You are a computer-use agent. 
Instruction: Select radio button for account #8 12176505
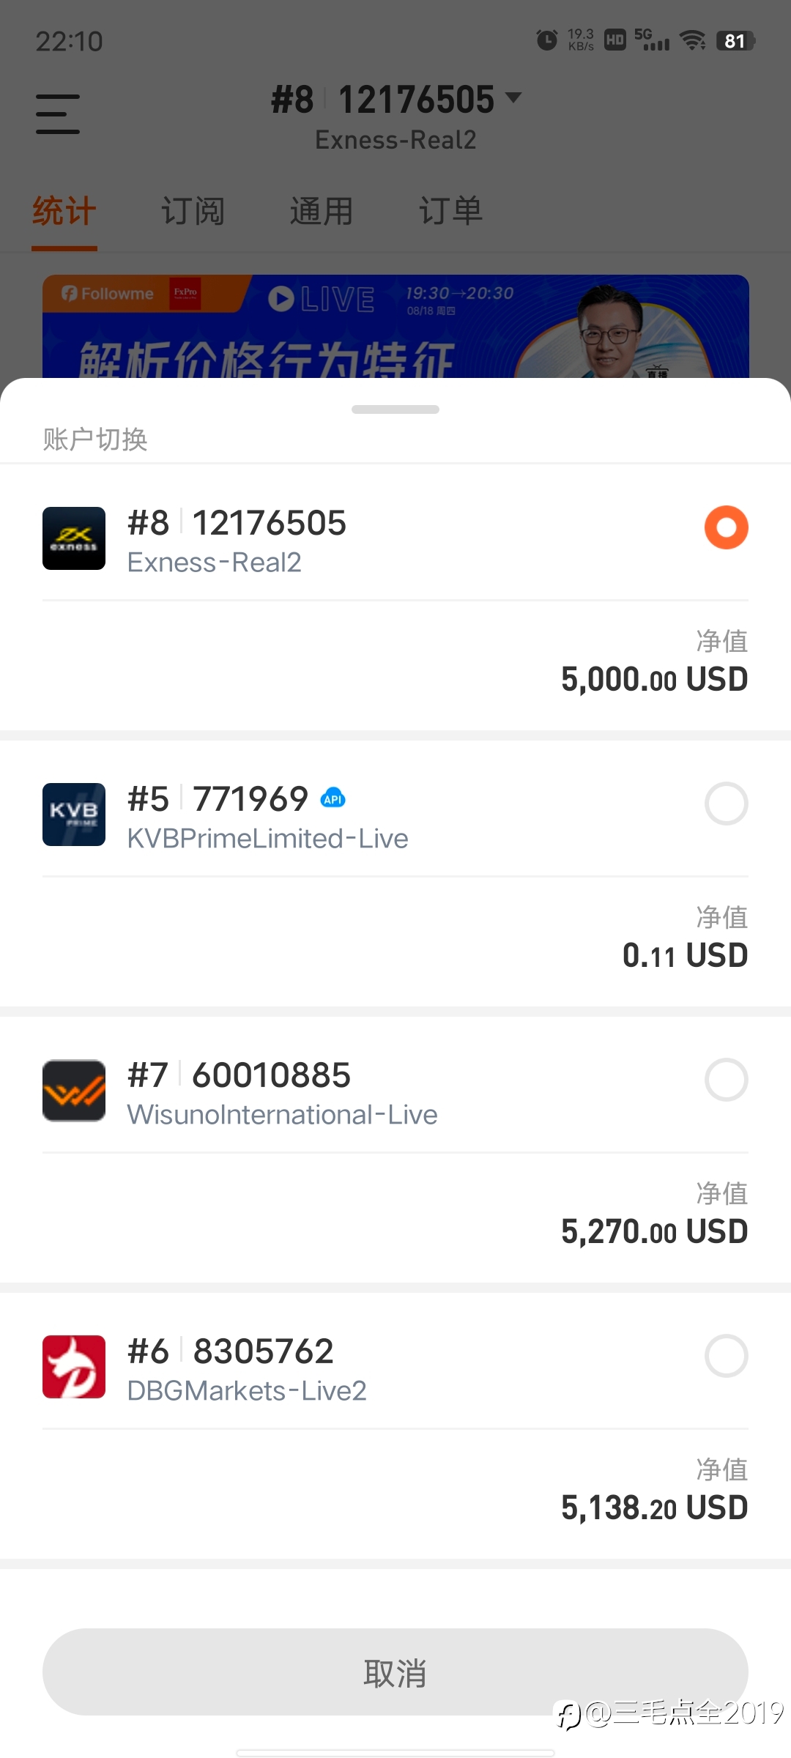point(727,527)
